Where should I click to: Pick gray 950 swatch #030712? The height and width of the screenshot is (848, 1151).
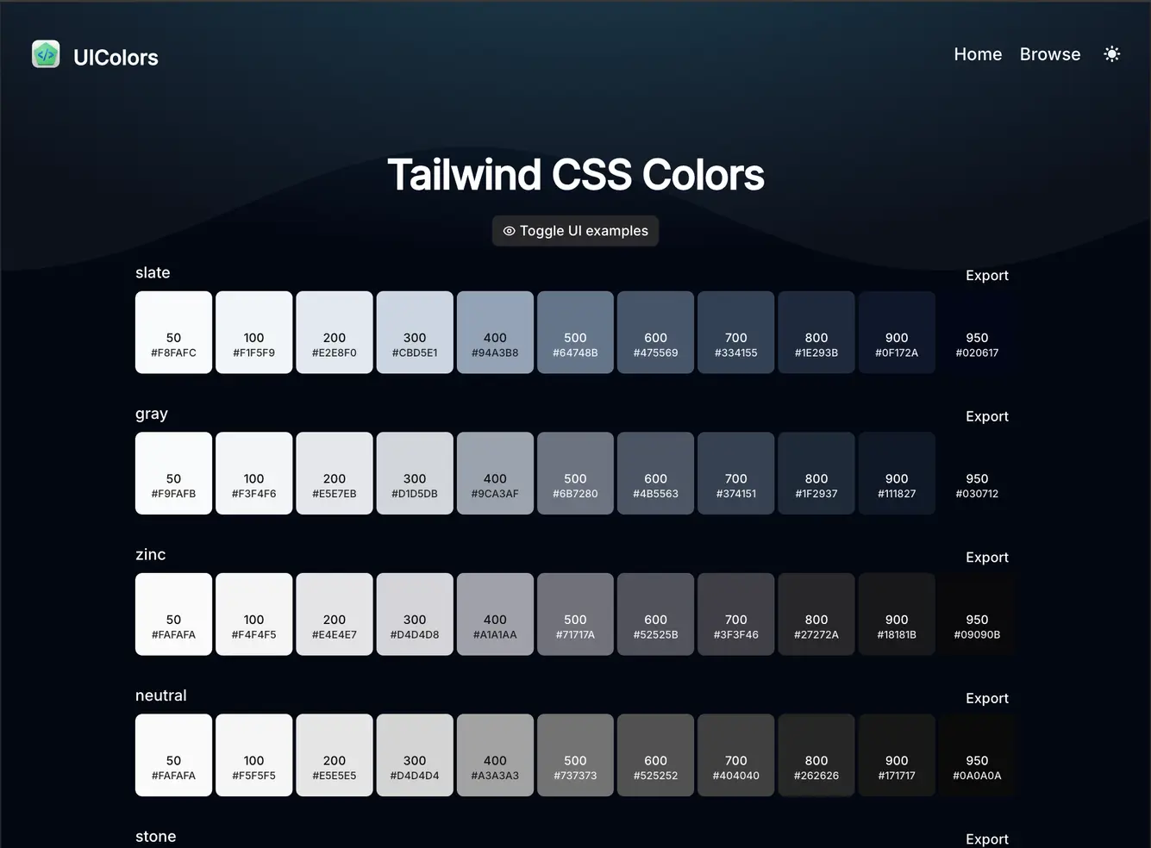[x=977, y=473]
